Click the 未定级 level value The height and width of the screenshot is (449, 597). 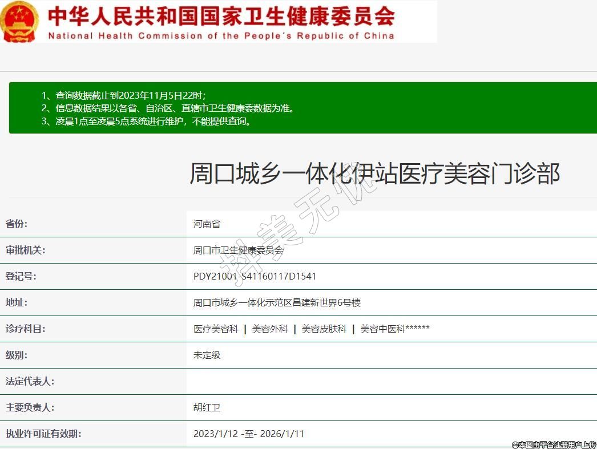207,355
